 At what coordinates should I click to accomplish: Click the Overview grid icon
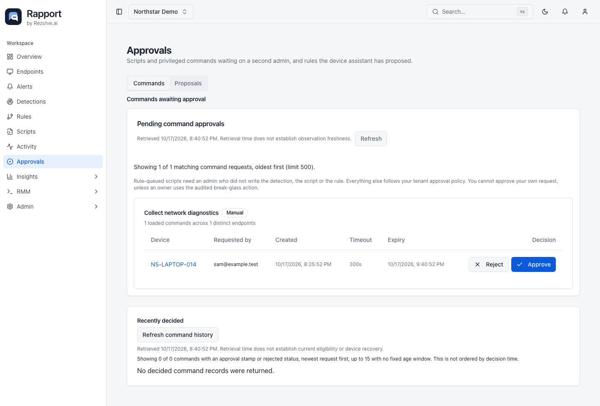(x=10, y=57)
